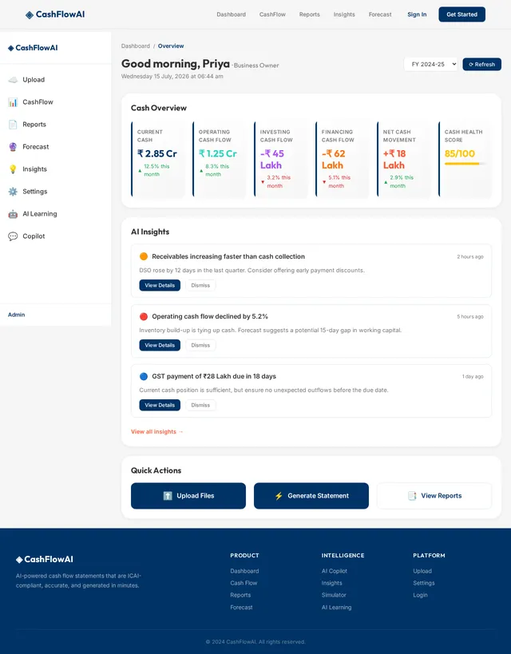The image size is (511, 654).
Task: Click the Generate Statement quick action
Action: point(311,496)
